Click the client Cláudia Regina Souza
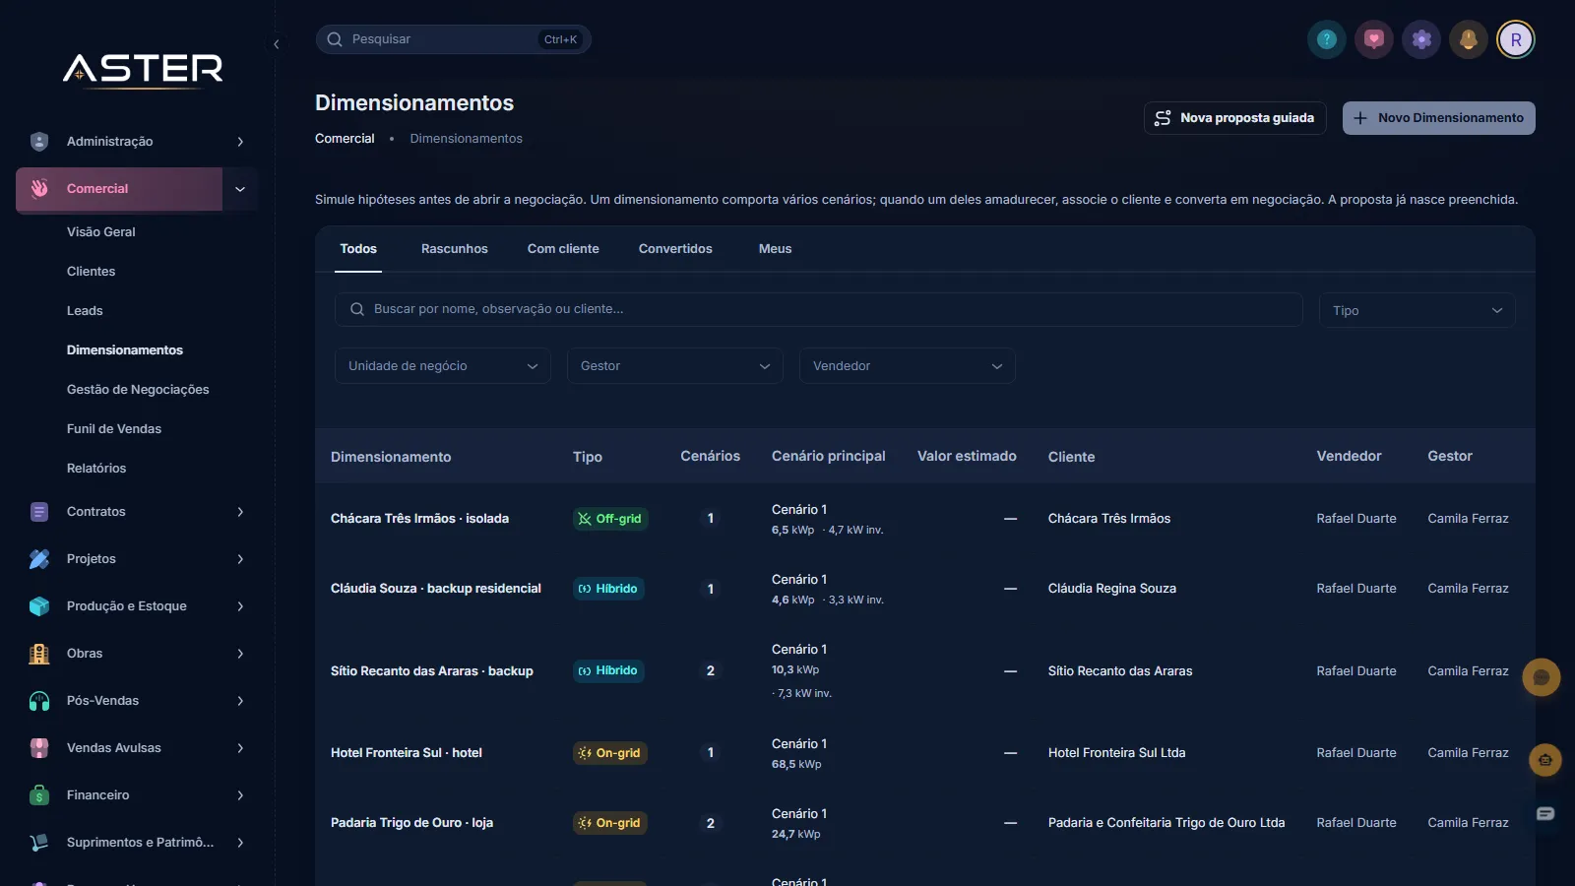 tap(1112, 589)
